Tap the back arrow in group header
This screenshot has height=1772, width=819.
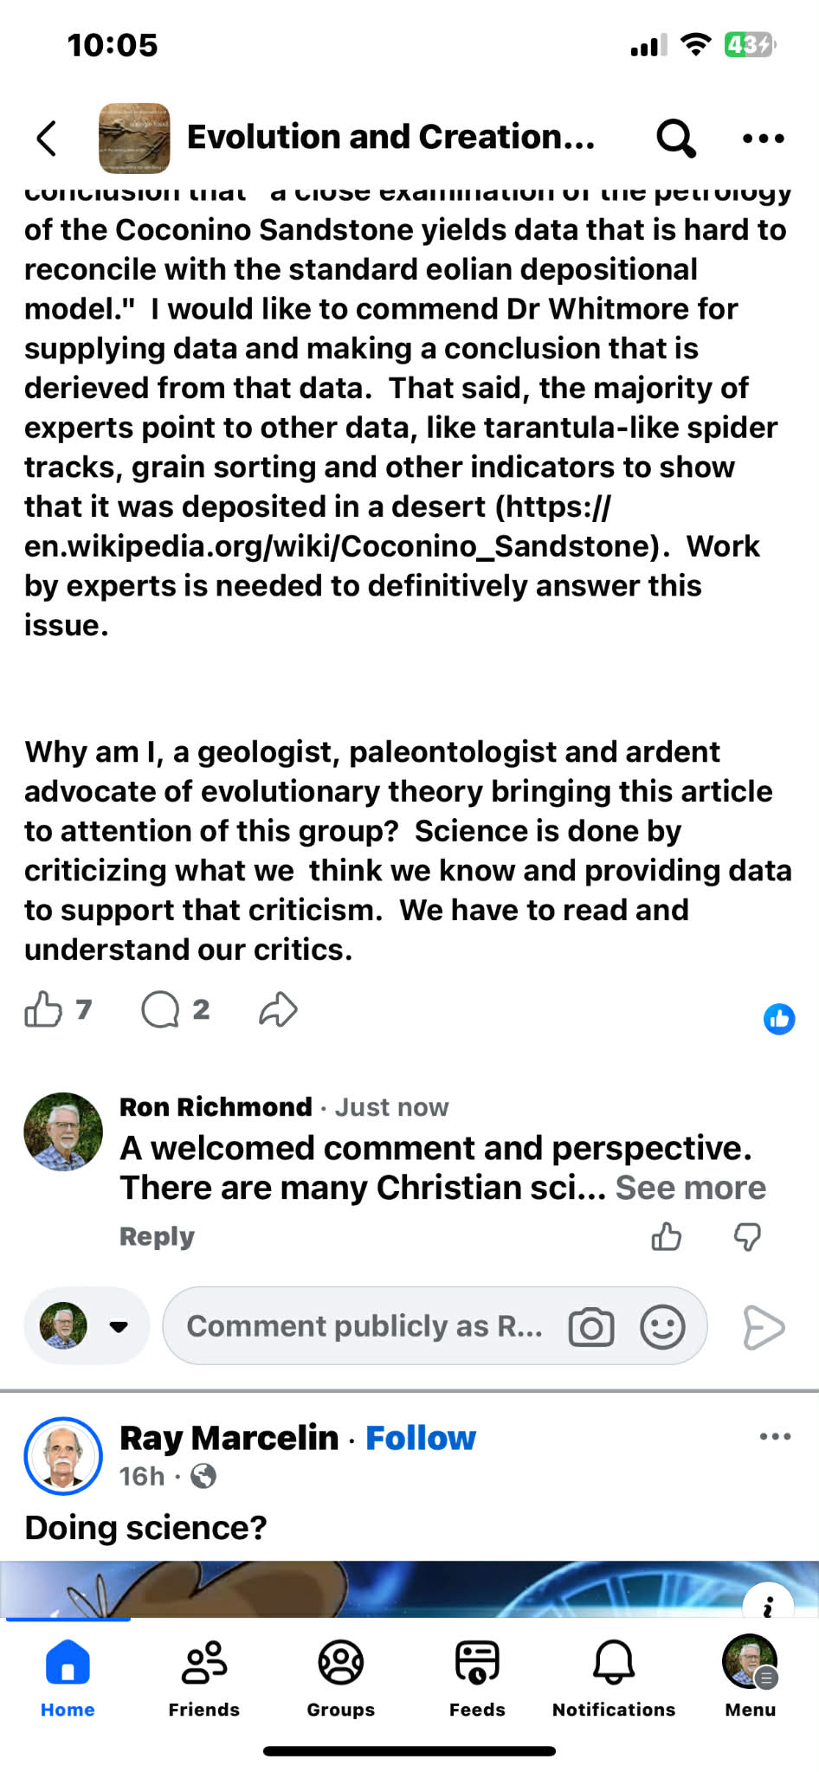point(47,139)
